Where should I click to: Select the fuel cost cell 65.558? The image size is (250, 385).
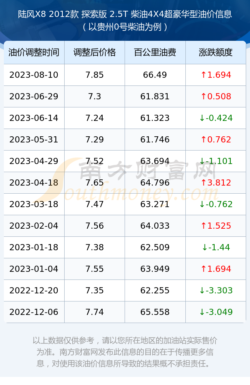pos(155,312)
